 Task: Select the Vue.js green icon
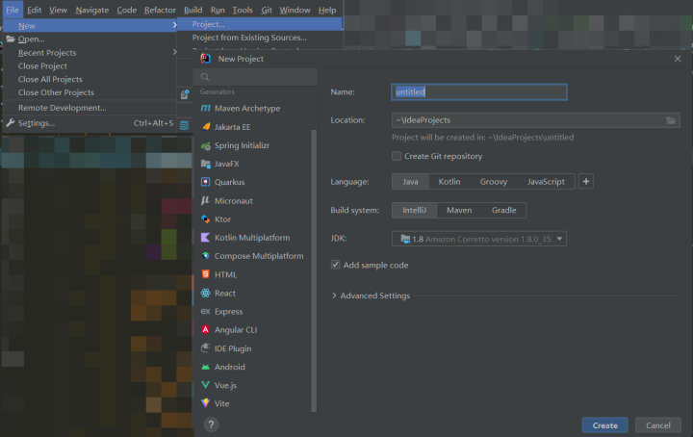click(206, 385)
